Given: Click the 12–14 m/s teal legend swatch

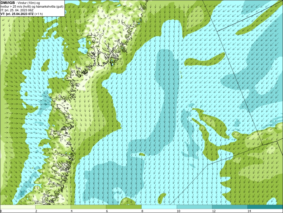Looking at the screenshot, I should pyautogui.click(x=230, y=207).
